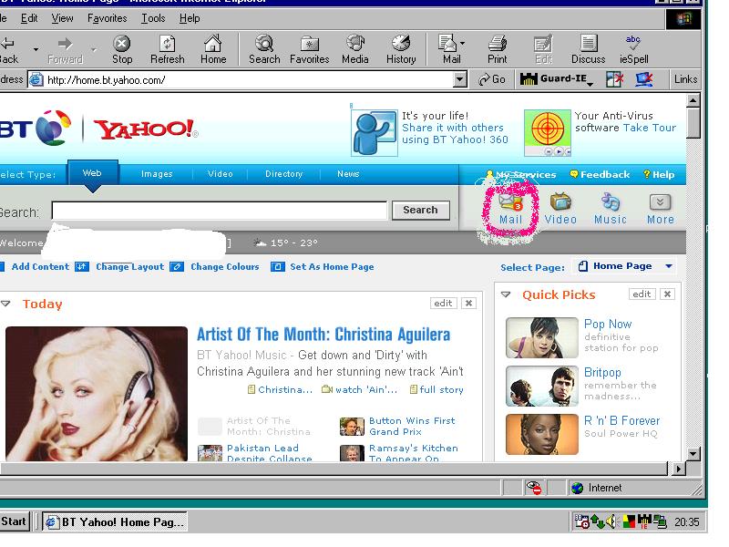
Task: Click the vertical scrollbar down arrow
Action: [x=693, y=454]
